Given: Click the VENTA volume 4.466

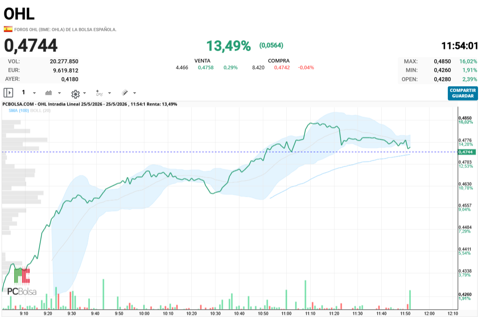Looking at the screenshot, I should 182,68.
